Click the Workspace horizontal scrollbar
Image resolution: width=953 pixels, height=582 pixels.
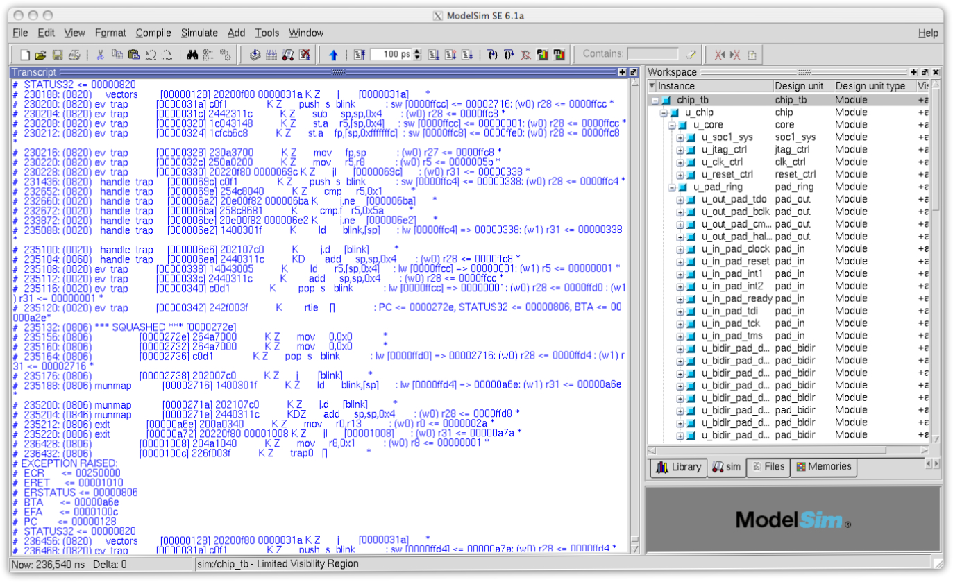pos(787,450)
